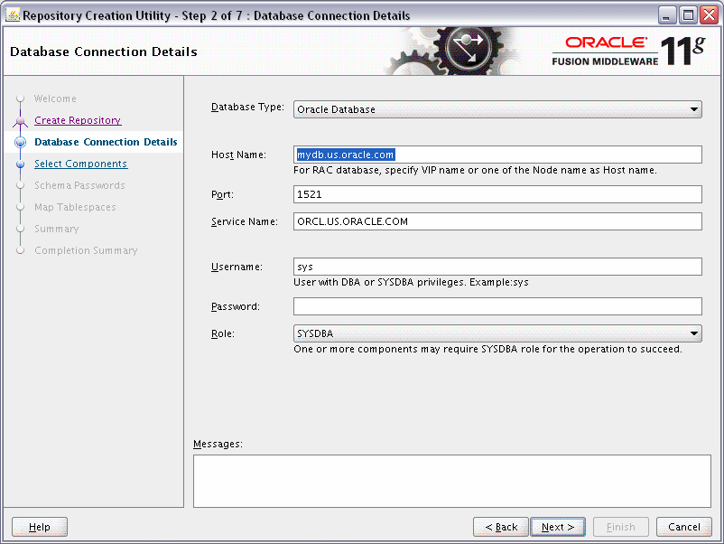Viewport: 724px width, 544px height.
Task: Cancel the repository creation wizard
Action: click(x=683, y=527)
